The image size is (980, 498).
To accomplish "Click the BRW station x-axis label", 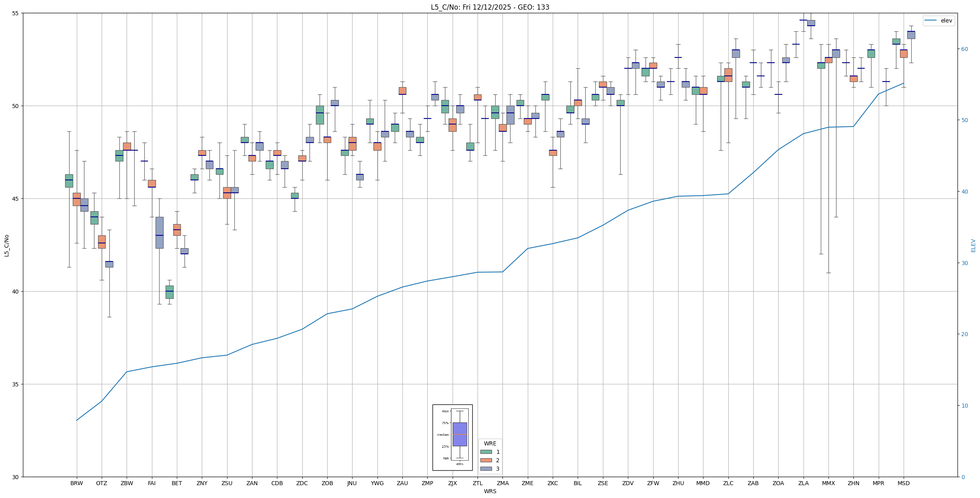I will click(76, 483).
